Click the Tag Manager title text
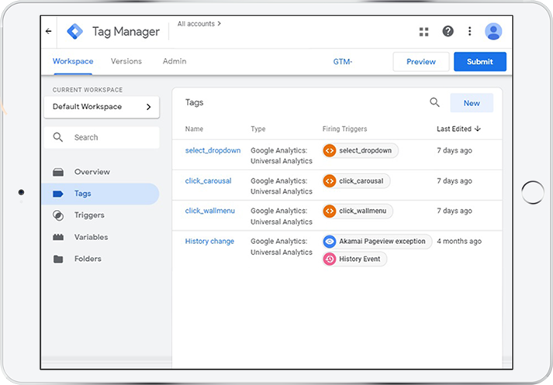Viewport: 553px width, 385px height. [x=126, y=32]
